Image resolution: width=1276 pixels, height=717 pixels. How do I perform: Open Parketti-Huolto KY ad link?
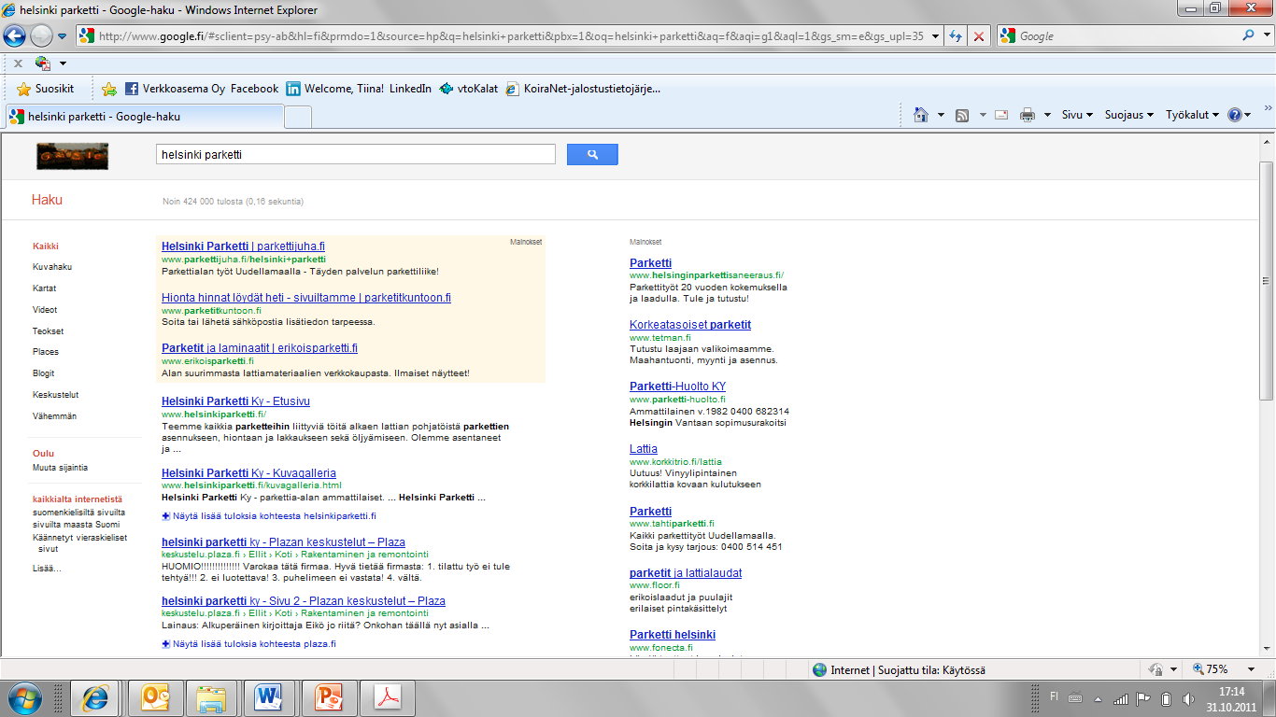coord(677,387)
